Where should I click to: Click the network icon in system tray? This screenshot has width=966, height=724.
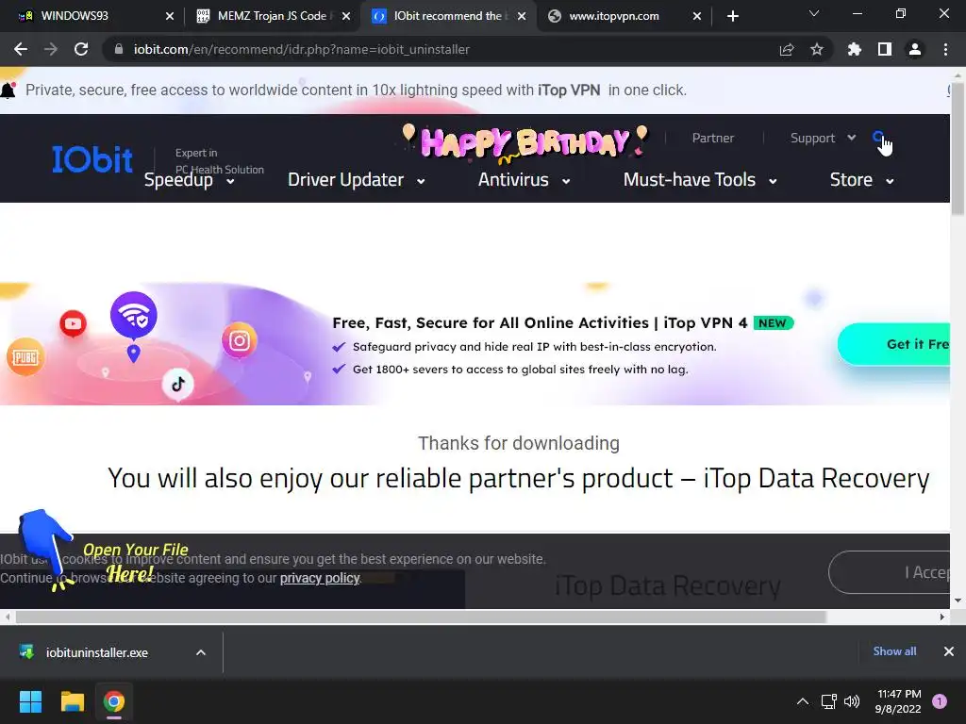point(828,701)
